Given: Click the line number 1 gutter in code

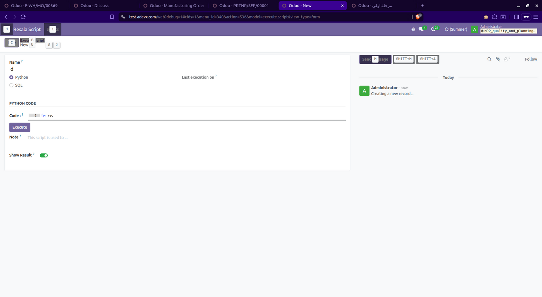Looking at the screenshot, I should [35, 115].
